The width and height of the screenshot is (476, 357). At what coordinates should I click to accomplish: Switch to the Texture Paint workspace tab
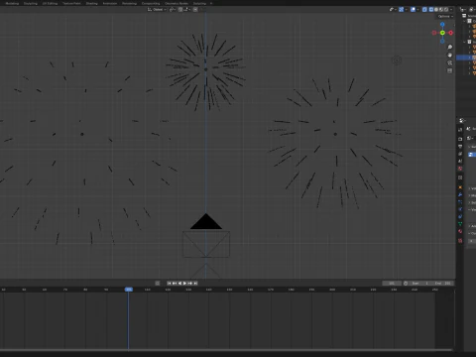tap(71, 3)
